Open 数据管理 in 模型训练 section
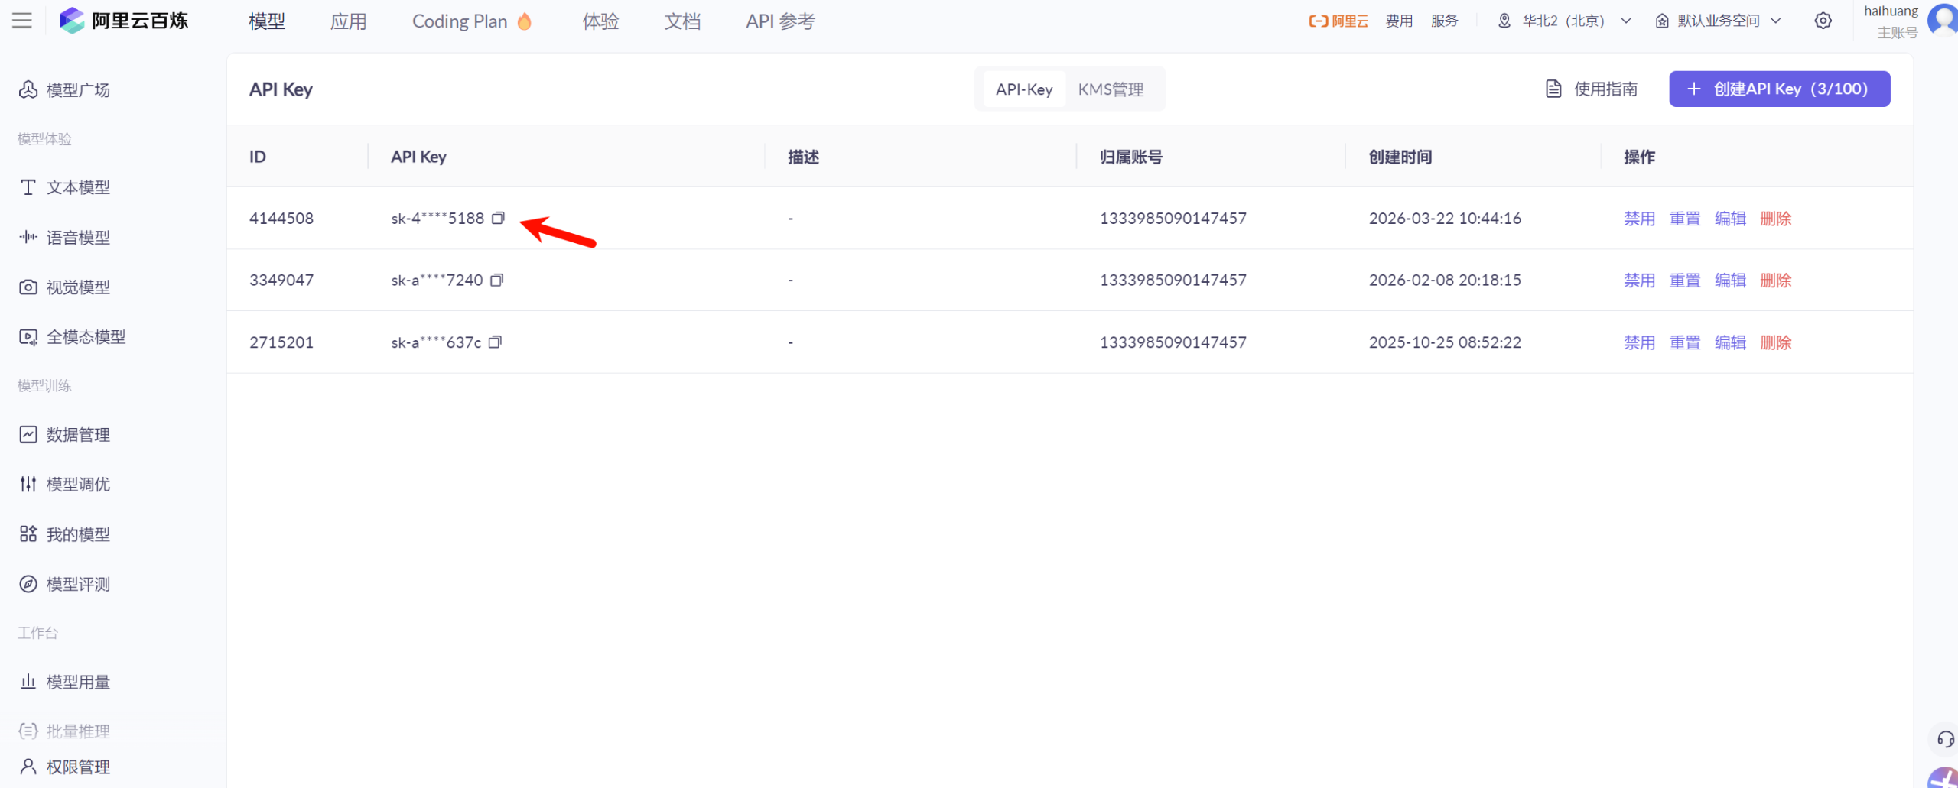The height and width of the screenshot is (788, 1958). 78,434
